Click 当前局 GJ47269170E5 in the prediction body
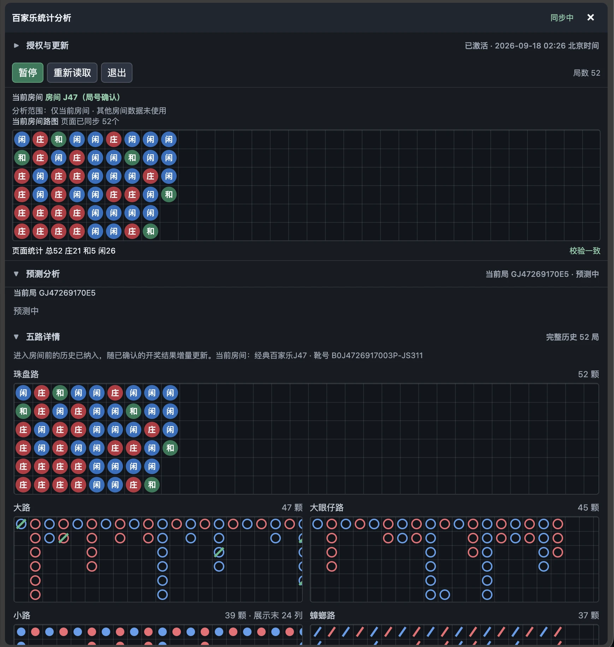The height and width of the screenshot is (647, 614). (x=54, y=293)
